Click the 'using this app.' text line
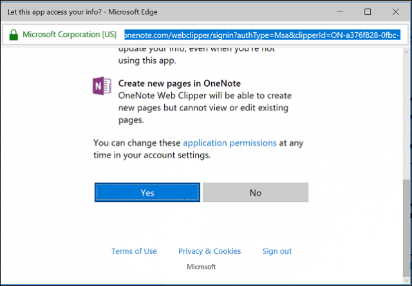 147,60
